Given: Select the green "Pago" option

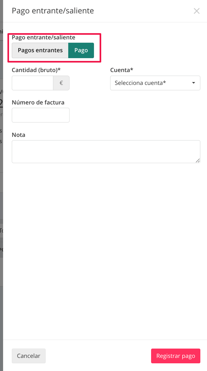Looking at the screenshot, I should pyautogui.click(x=81, y=50).
